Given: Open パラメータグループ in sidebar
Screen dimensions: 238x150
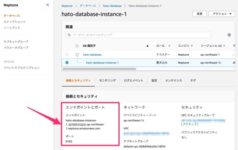Looking at the screenshot, I should point(16,48).
